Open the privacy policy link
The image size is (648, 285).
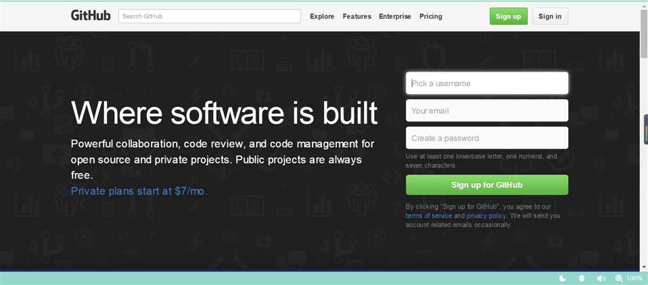tap(486, 215)
